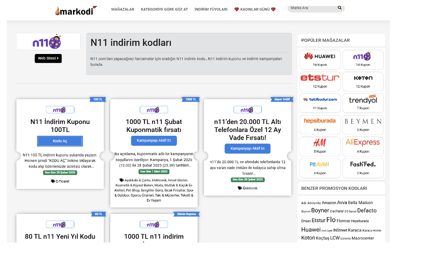Click the Web Sitesi button
The width and height of the screenshot is (424, 253).
[x=48, y=58]
